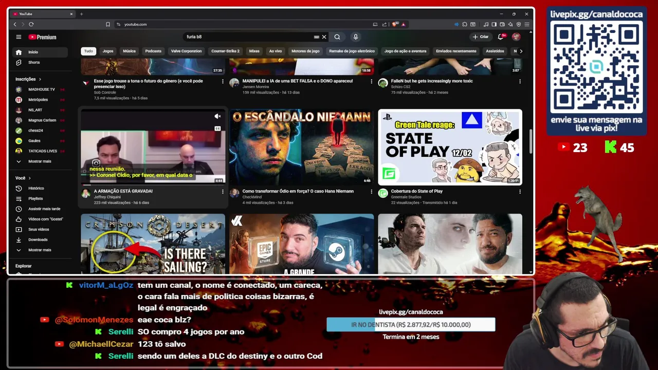Click the page vertical scrollbar thumb
This screenshot has width=658, height=370.
(531, 142)
